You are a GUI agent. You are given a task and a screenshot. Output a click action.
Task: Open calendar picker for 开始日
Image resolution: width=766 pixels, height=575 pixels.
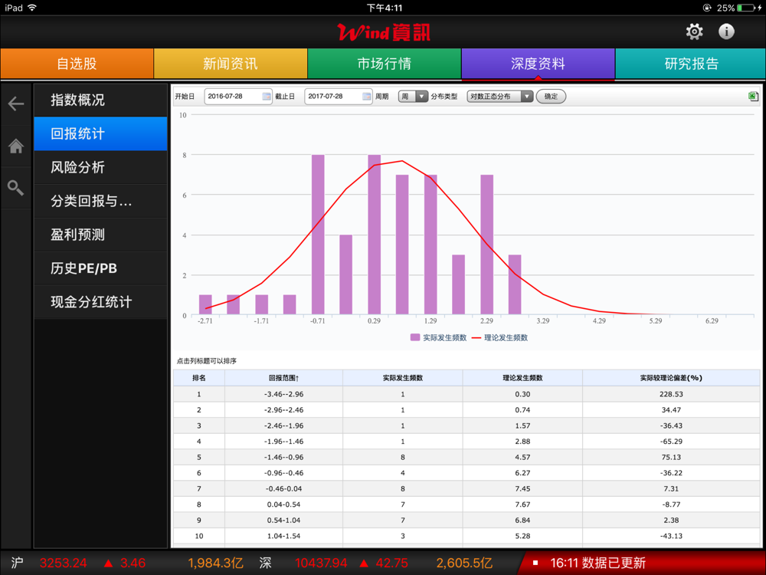267,97
